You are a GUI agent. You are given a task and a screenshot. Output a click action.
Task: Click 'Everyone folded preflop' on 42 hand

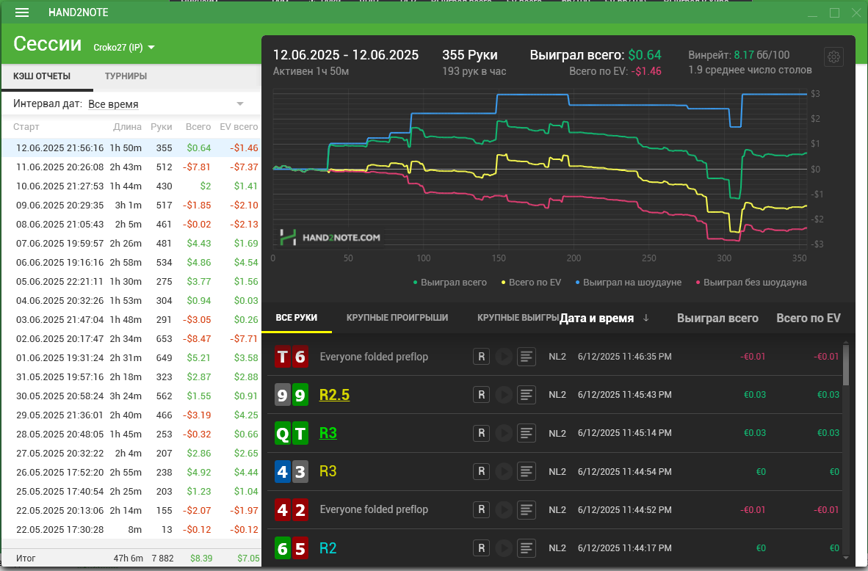point(374,509)
